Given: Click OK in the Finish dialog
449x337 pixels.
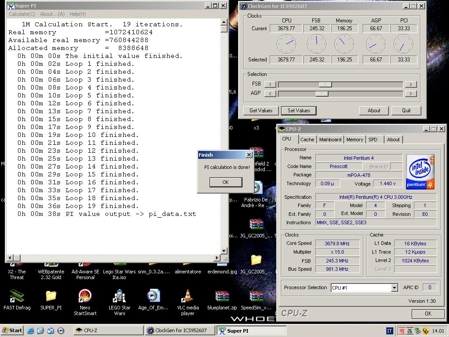Looking at the screenshot, I should pos(226,182).
